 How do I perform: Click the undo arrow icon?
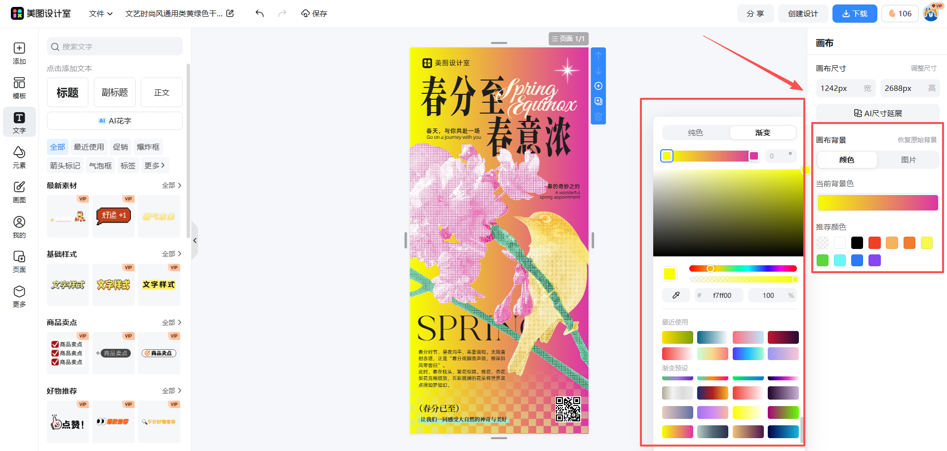click(260, 13)
